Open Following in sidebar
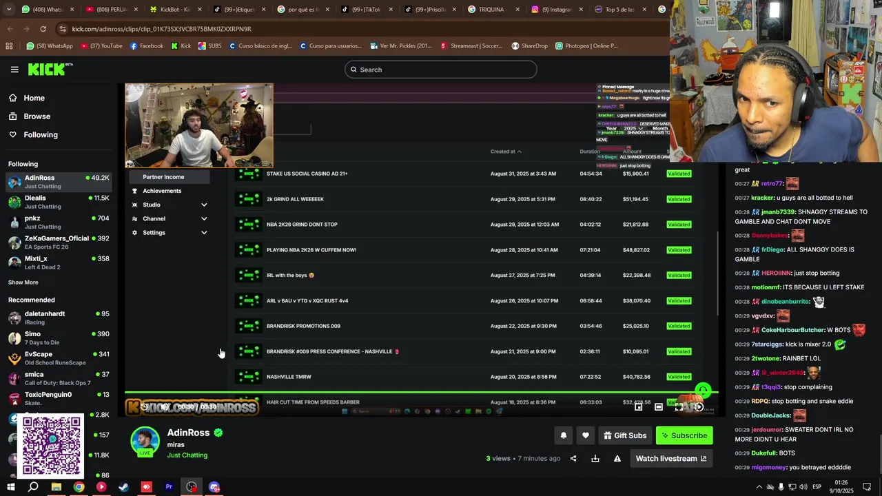The height and width of the screenshot is (496, 882). tap(41, 135)
